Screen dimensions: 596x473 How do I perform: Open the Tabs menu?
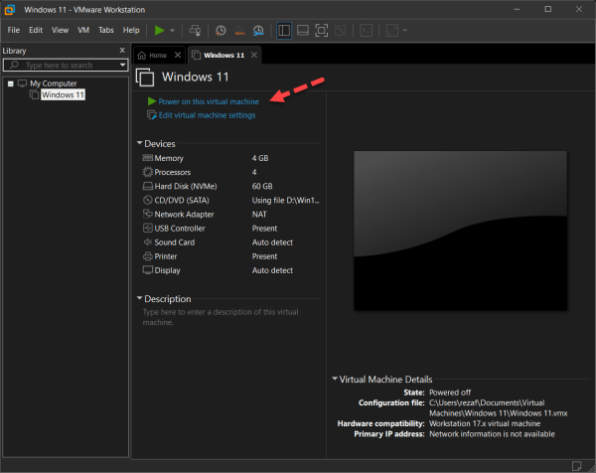[x=106, y=30]
